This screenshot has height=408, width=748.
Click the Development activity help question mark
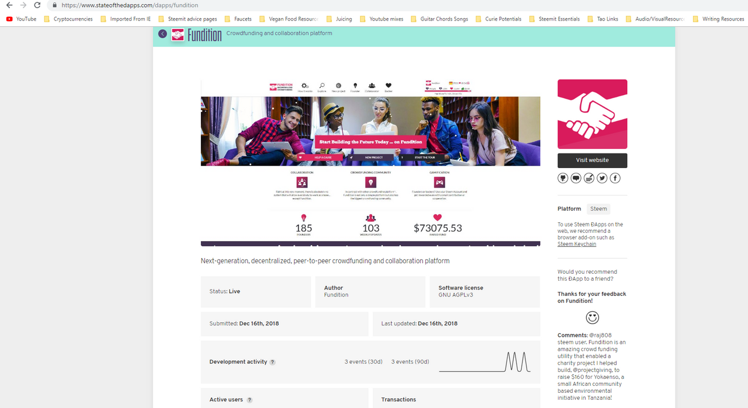[x=272, y=362]
